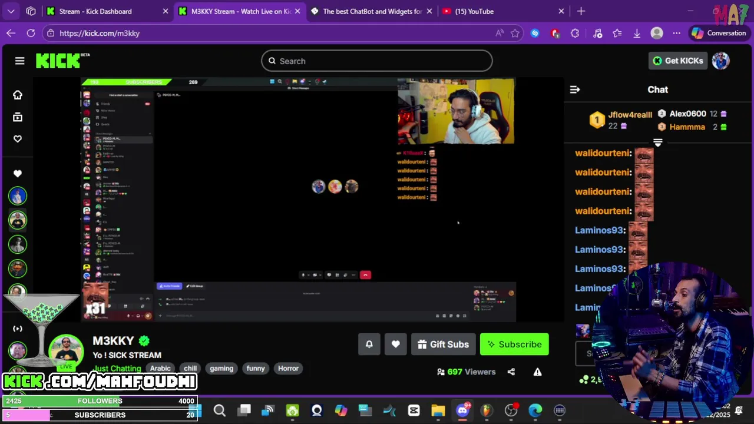Open CapCut from taskbar
Screen dimensions: 754x424
pyautogui.click(x=414, y=410)
